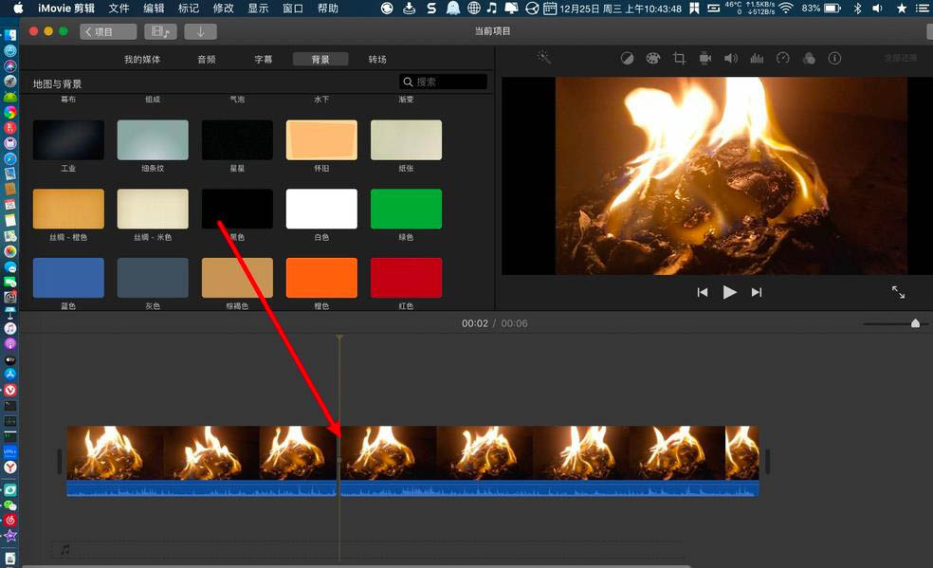Select the crop tool icon
This screenshot has height=568, width=933.
679,59
